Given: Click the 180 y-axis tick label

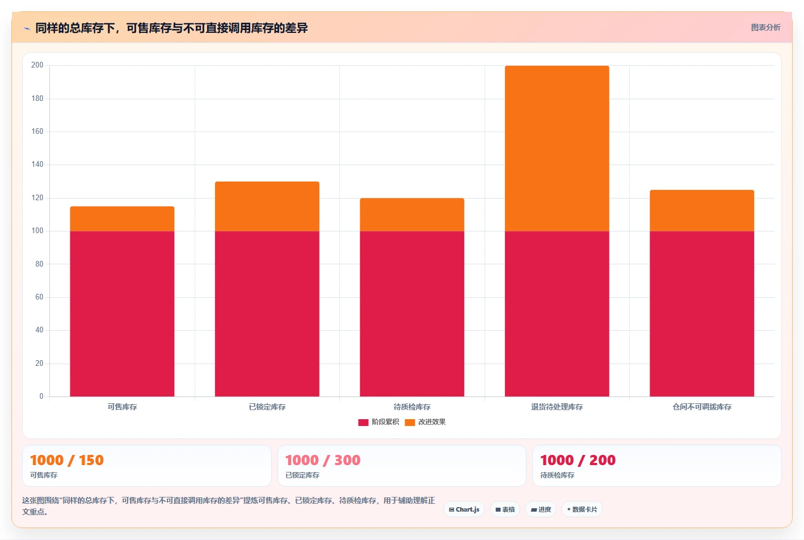Looking at the screenshot, I should 37,99.
